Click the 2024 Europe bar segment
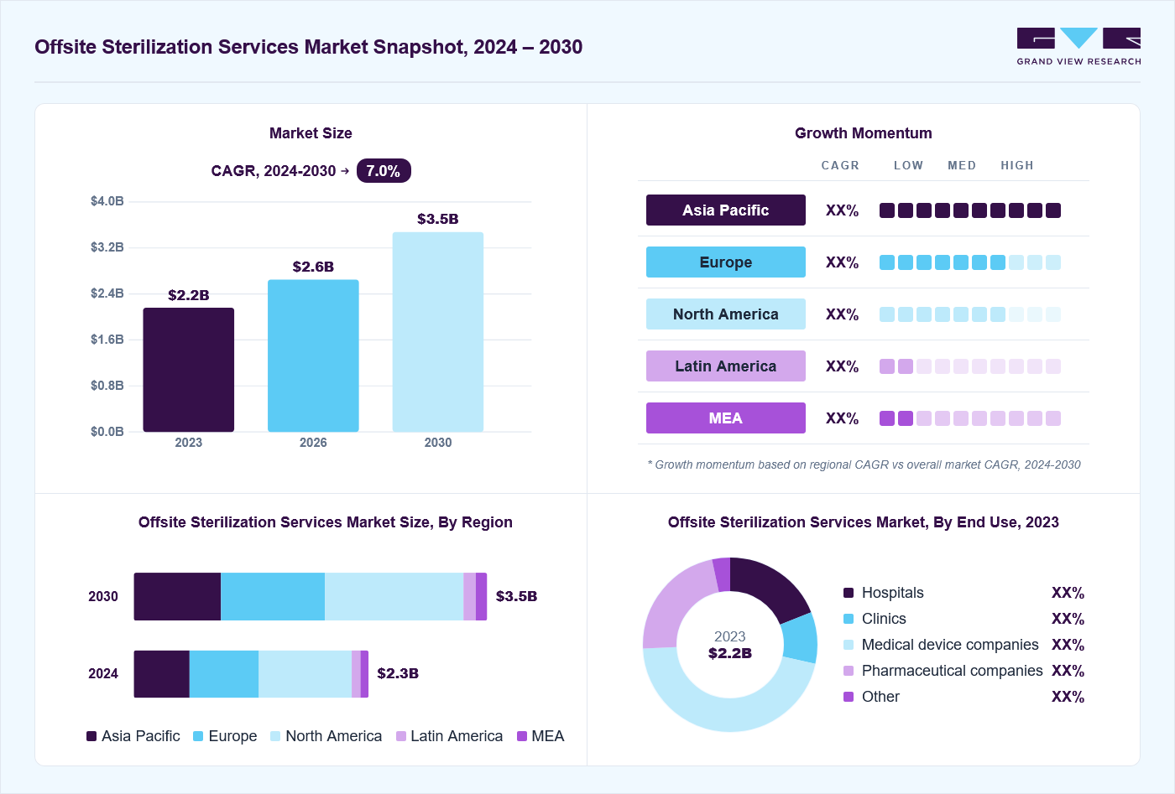The image size is (1175, 794). (x=224, y=674)
